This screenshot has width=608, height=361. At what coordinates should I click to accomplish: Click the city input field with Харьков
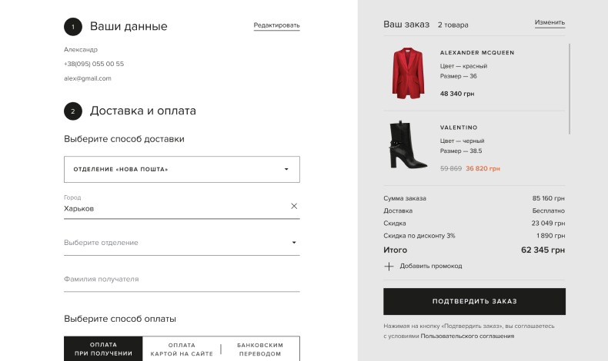coord(173,208)
